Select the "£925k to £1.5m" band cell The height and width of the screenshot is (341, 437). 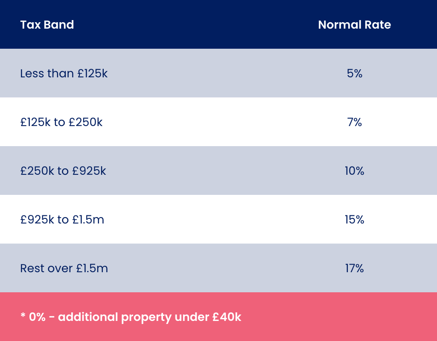pyautogui.click(x=62, y=220)
